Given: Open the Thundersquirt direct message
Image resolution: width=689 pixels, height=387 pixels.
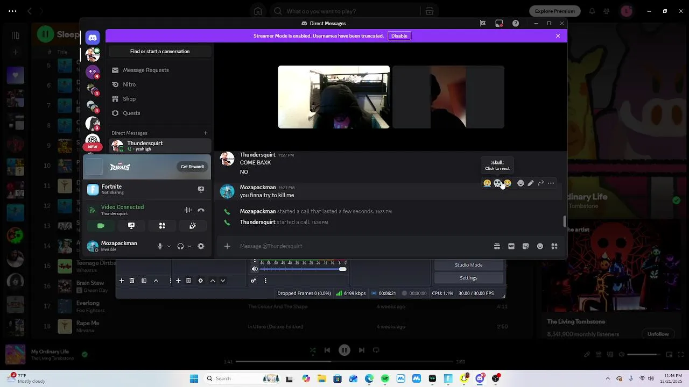Looking at the screenshot, I should click(x=160, y=146).
